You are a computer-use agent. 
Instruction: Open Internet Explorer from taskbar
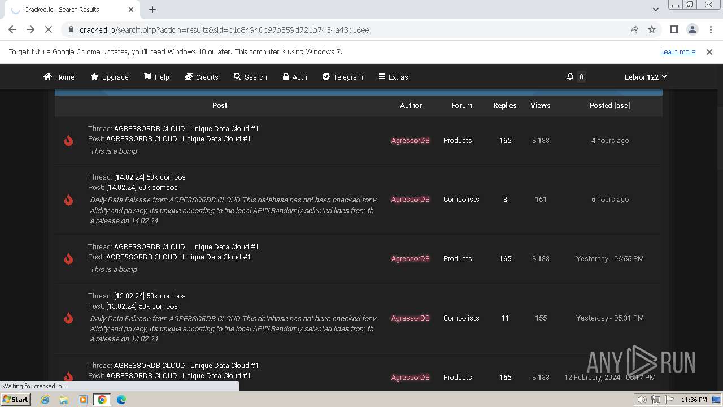point(45,400)
